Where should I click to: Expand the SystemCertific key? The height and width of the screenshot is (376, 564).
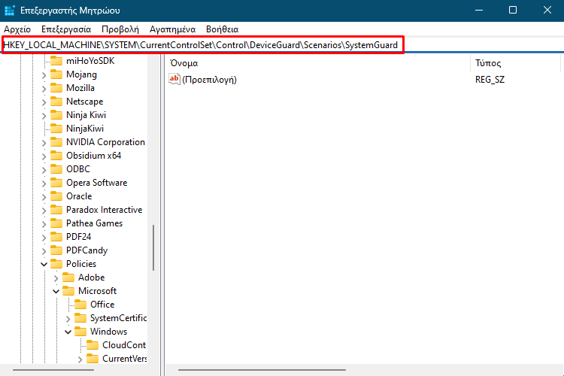tap(68, 319)
